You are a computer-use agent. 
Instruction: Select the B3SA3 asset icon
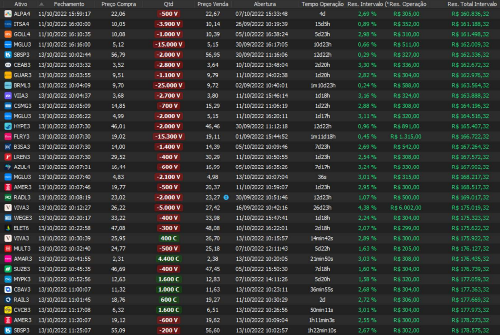(x=8, y=147)
